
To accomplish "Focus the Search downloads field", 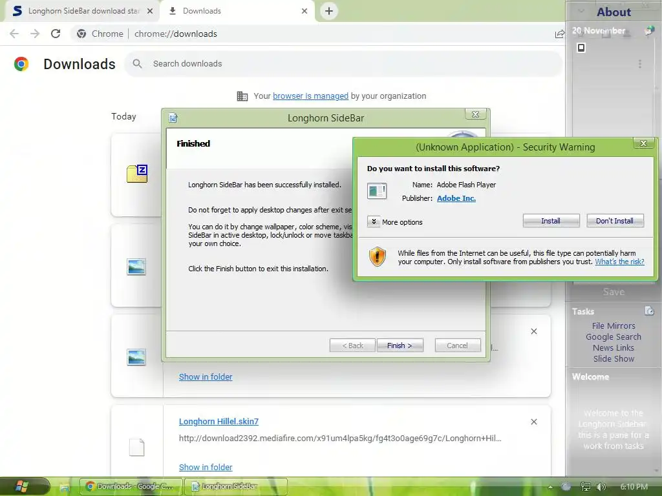I will pos(344,64).
